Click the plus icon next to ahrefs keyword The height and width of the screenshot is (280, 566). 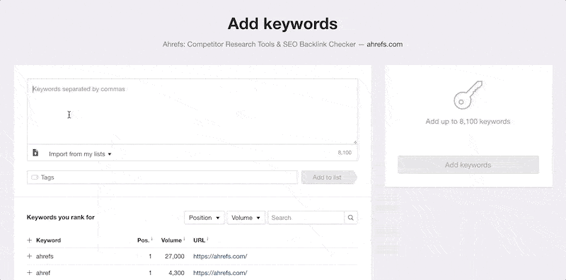tap(30, 256)
